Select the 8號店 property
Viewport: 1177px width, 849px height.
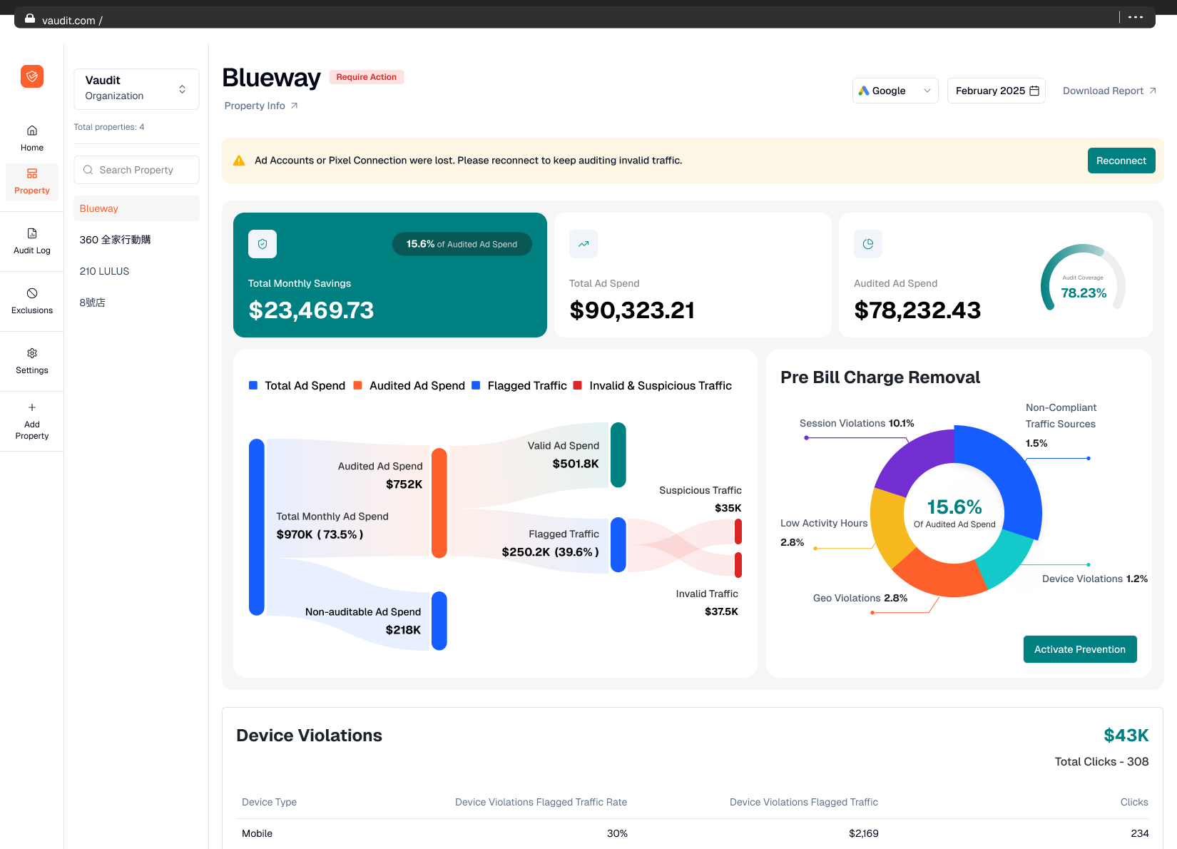pyautogui.click(x=136, y=303)
